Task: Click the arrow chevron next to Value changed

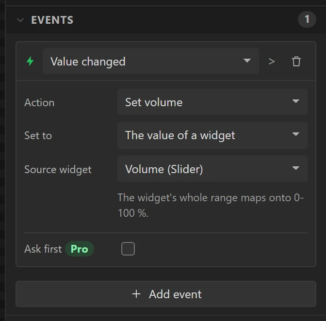Action: [272, 62]
